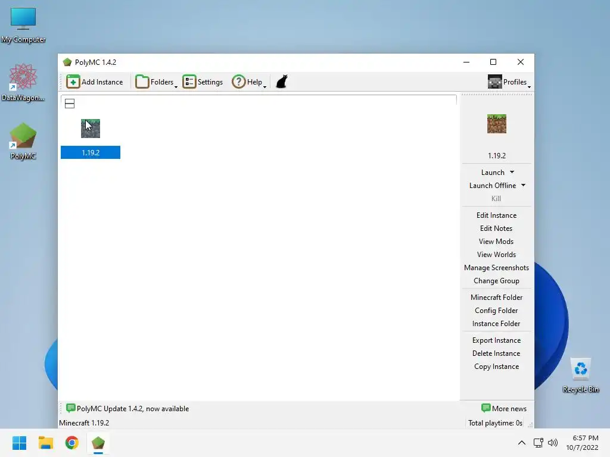Click the Launch button
This screenshot has width=610, height=457.
493,173
